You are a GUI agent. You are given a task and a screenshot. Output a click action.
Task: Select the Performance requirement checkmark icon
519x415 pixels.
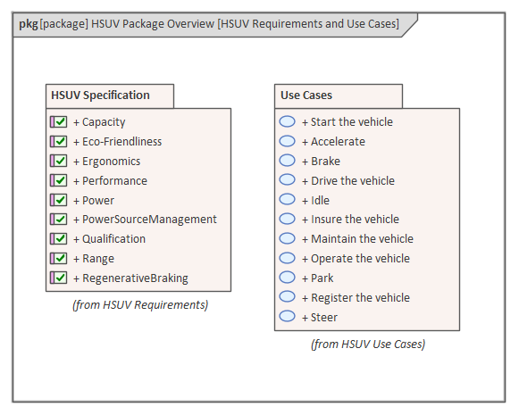[x=59, y=180]
